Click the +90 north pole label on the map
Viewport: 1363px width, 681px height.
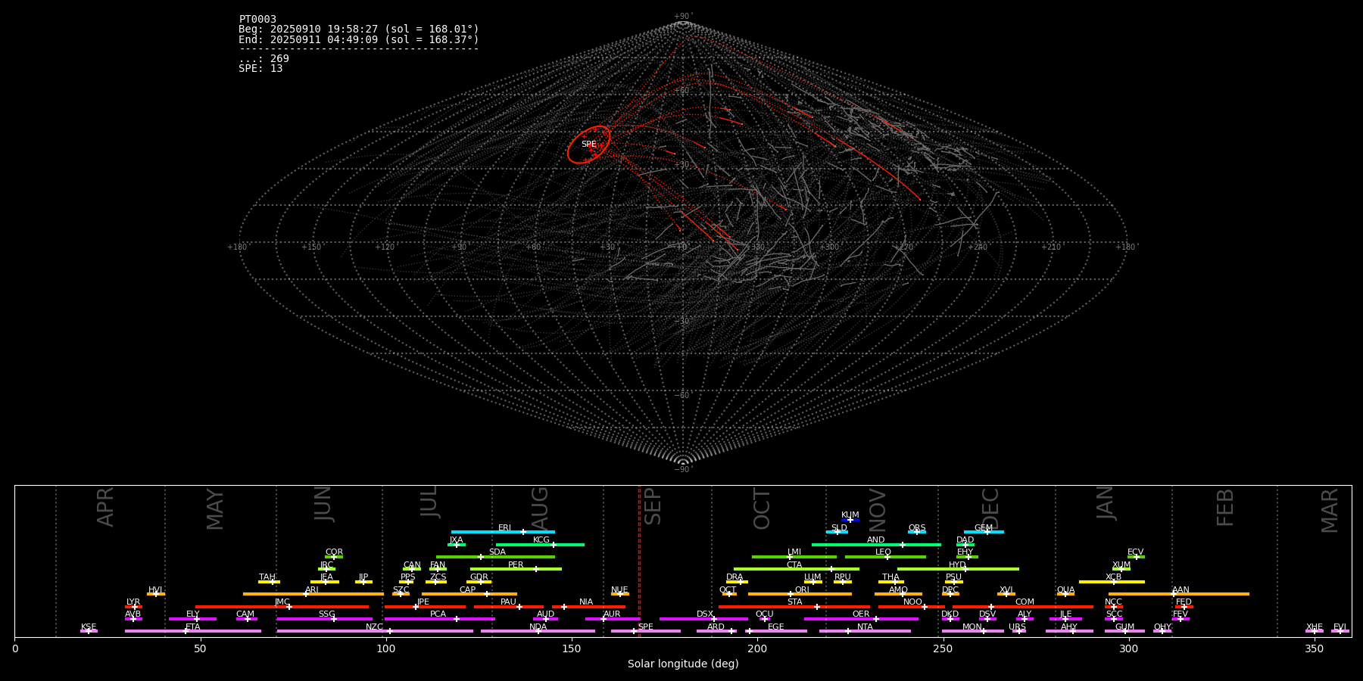[x=683, y=17]
